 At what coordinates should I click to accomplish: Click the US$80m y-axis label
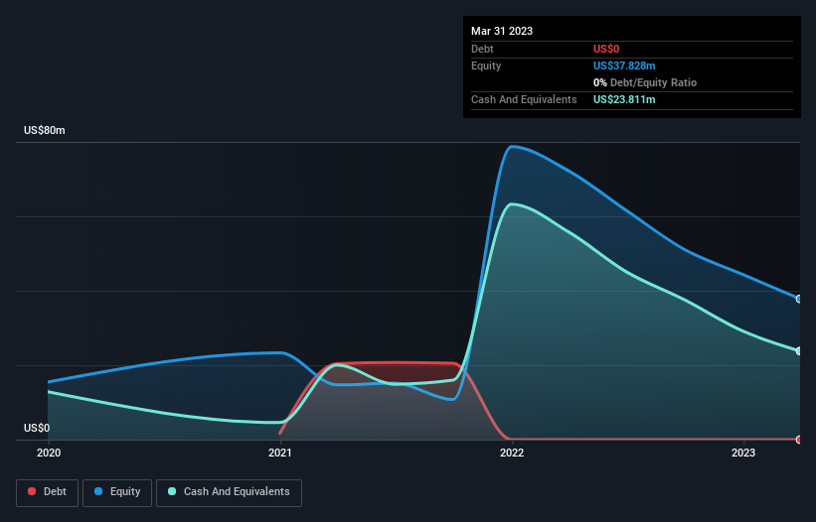point(45,130)
